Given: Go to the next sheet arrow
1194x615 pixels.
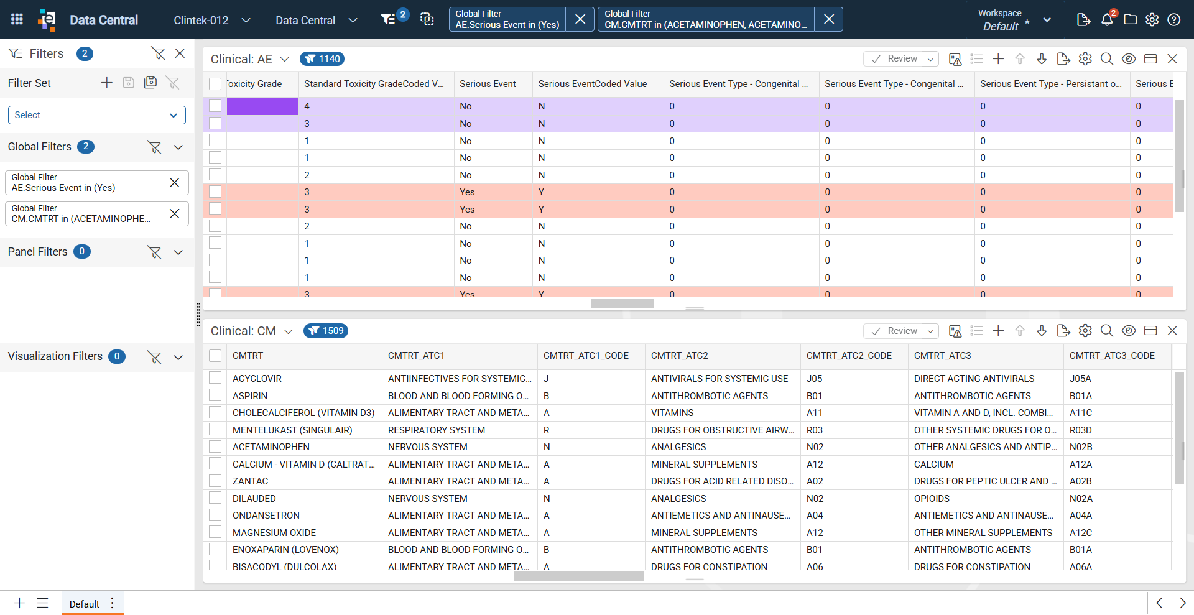Looking at the screenshot, I should [x=1182, y=603].
